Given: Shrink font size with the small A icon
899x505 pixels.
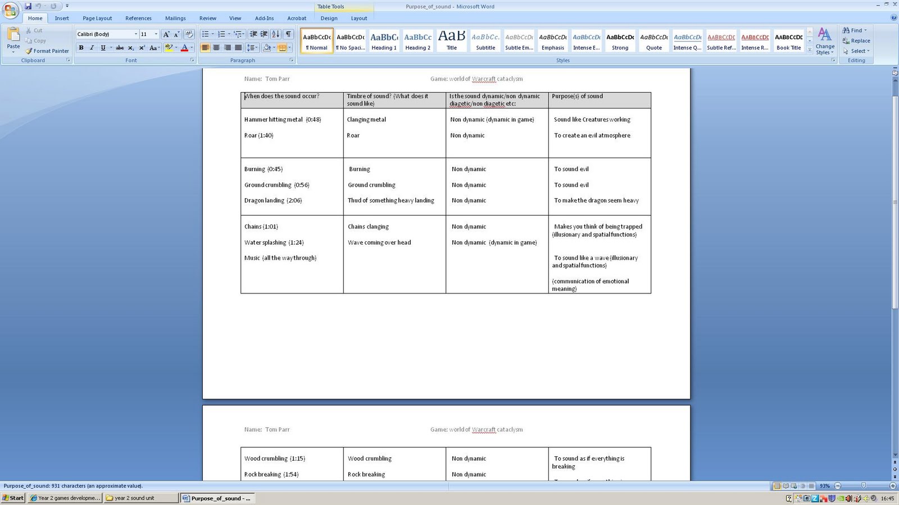Looking at the screenshot, I should 176,34.
